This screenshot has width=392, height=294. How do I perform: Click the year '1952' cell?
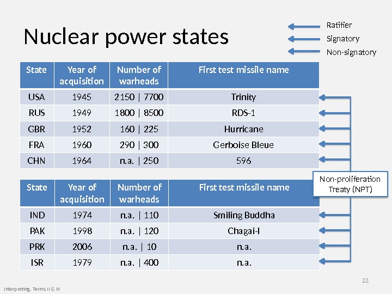[x=82, y=129]
